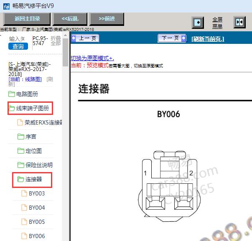Click 返回主目录 button
The image size is (252, 241).
[27, 19]
